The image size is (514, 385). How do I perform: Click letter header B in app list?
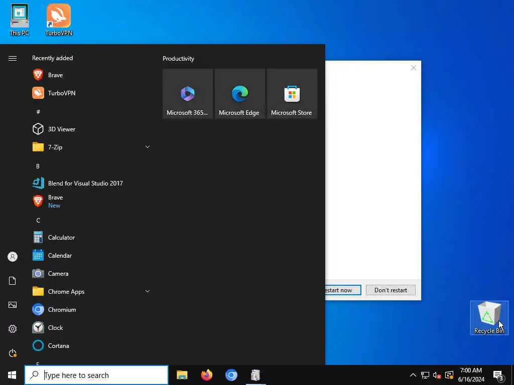[x=38, y=166]
